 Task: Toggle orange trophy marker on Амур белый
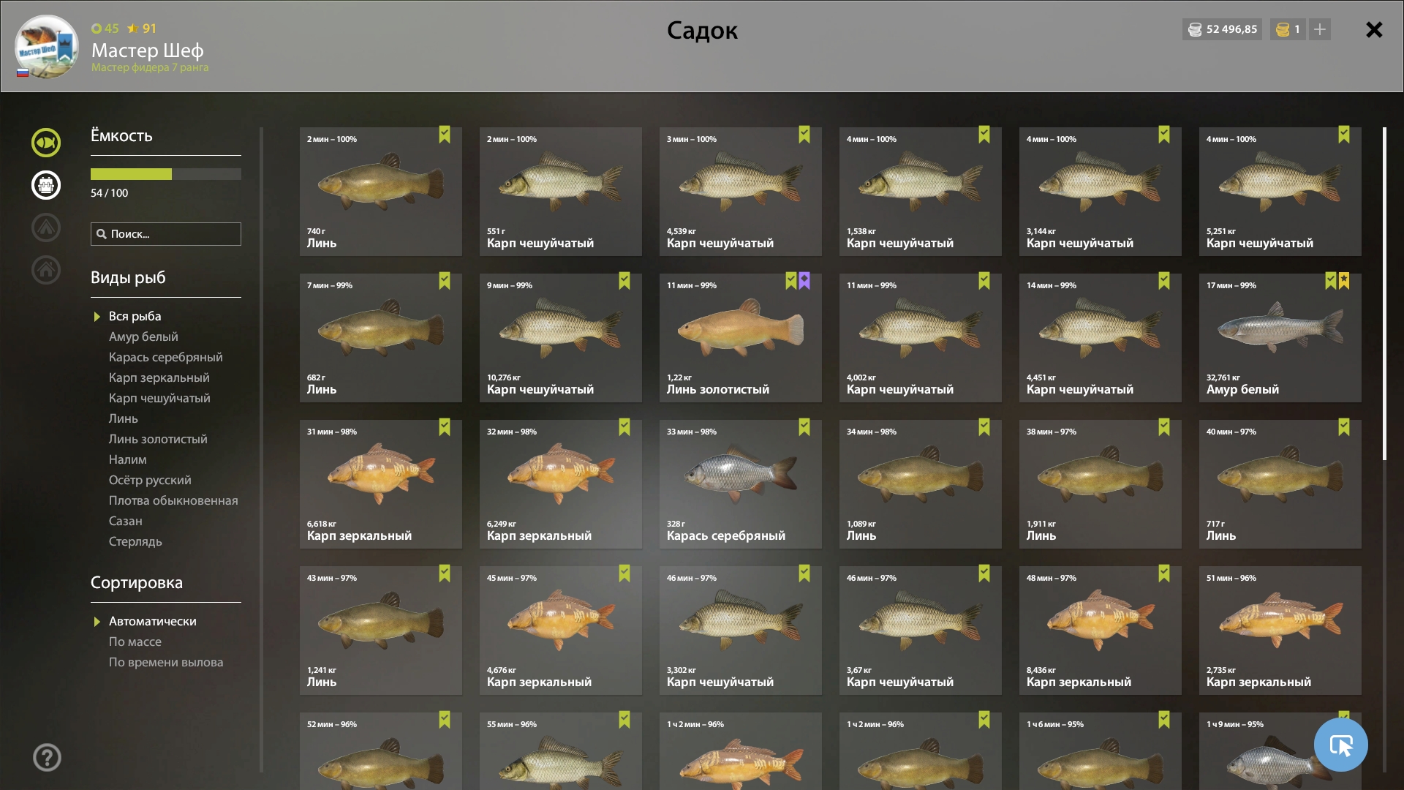point(1344,281)
